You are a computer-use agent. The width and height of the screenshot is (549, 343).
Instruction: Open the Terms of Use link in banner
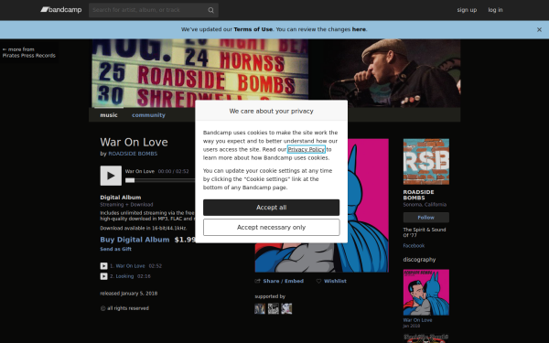coord(253,29)
